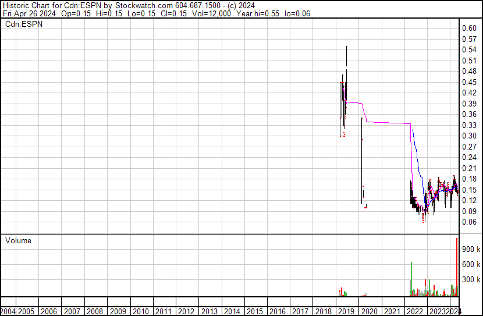Click the date 'Fri Apr 26 2024'
483x316 pixels.
pyautogui.click(x=29, y=13)
